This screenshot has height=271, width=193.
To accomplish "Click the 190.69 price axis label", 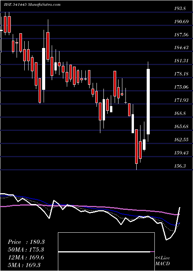I will [x=181, y=22].
